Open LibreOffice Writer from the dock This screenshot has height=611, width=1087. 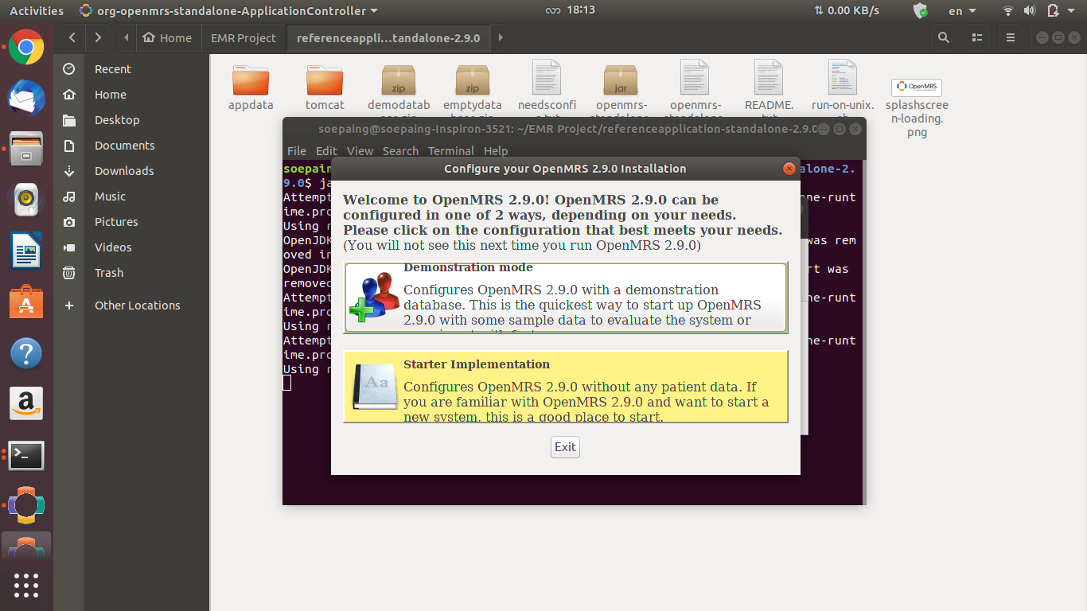click(26, 251)
